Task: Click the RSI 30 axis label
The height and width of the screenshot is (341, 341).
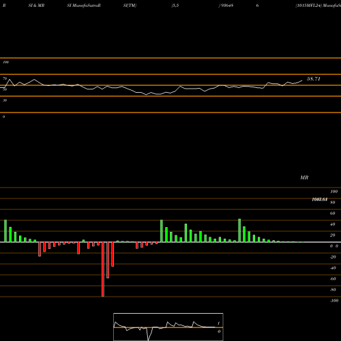Action: pyautogui.click(x=5, y=100)
